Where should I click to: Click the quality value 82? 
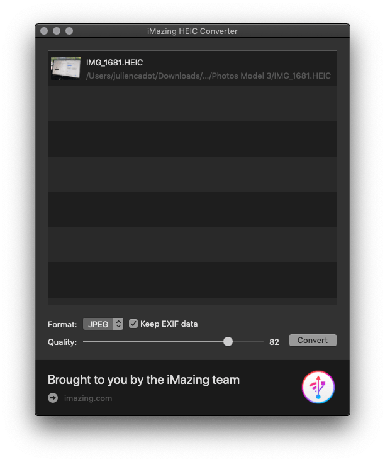[274, 342]
